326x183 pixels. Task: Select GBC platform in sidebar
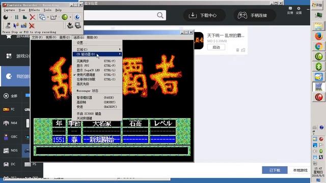coord(10,137)
